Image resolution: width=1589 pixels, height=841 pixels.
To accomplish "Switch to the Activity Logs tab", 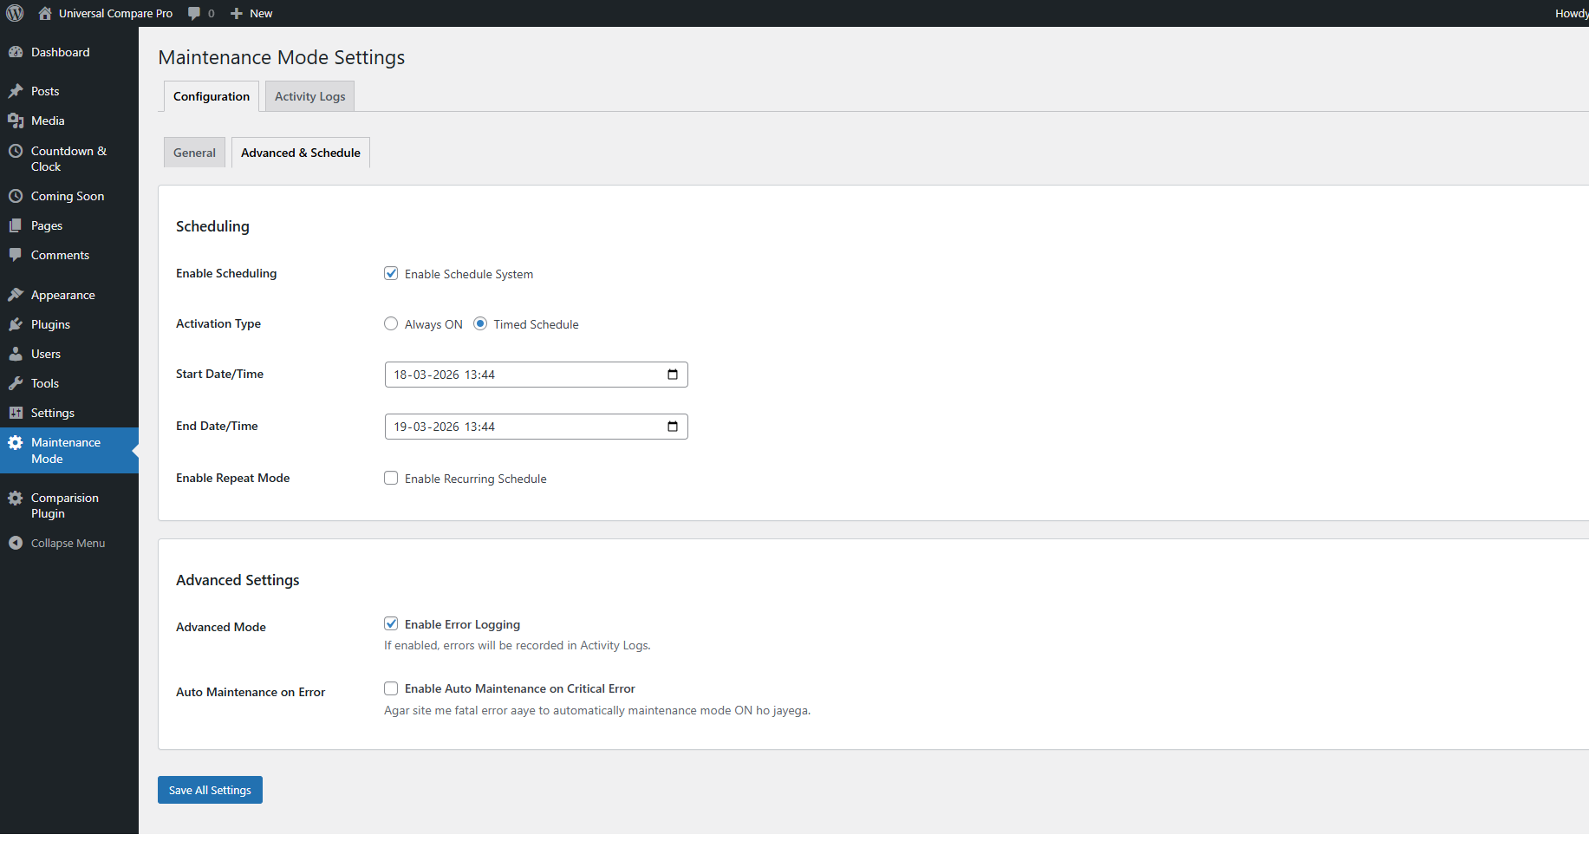I will pos(309,96).
